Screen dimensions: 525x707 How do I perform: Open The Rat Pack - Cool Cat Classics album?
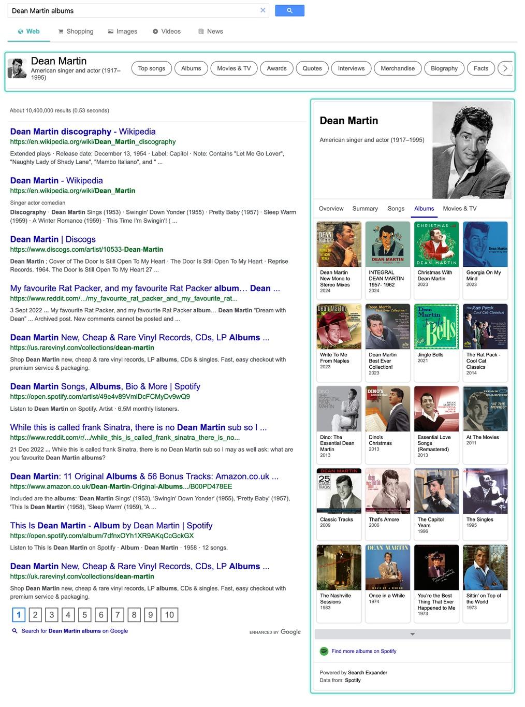click(x=485, y=342)
